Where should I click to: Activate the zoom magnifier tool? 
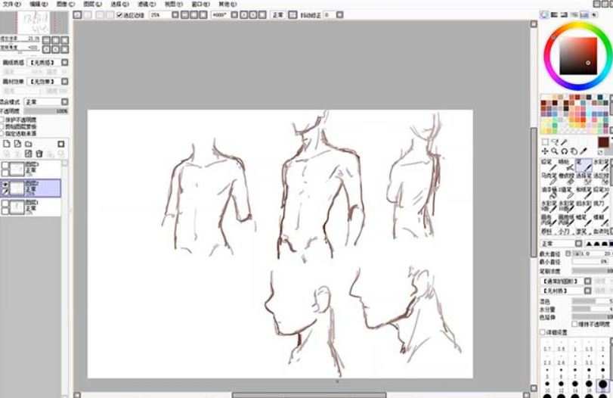tap(554, 151)
